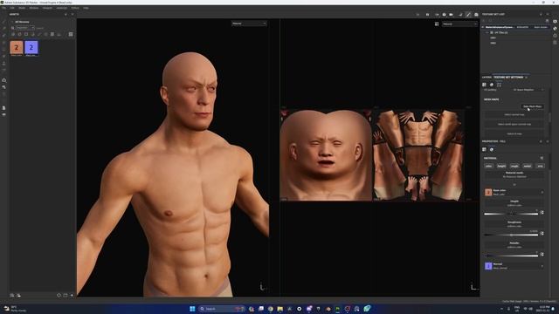Click the options icon beside Metallic slider
The height and width of the screenshot is (314, 559).
(542, 255)
